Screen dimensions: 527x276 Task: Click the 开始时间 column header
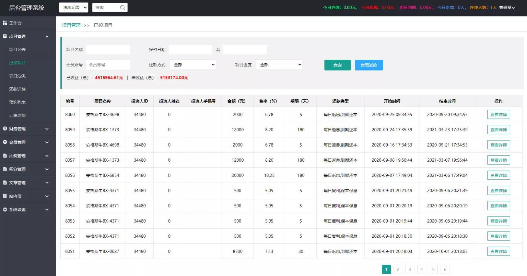coord(392,101)
